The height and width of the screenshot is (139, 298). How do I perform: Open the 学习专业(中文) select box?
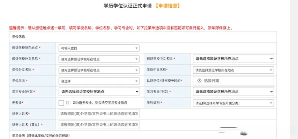[x=233, y=92]
